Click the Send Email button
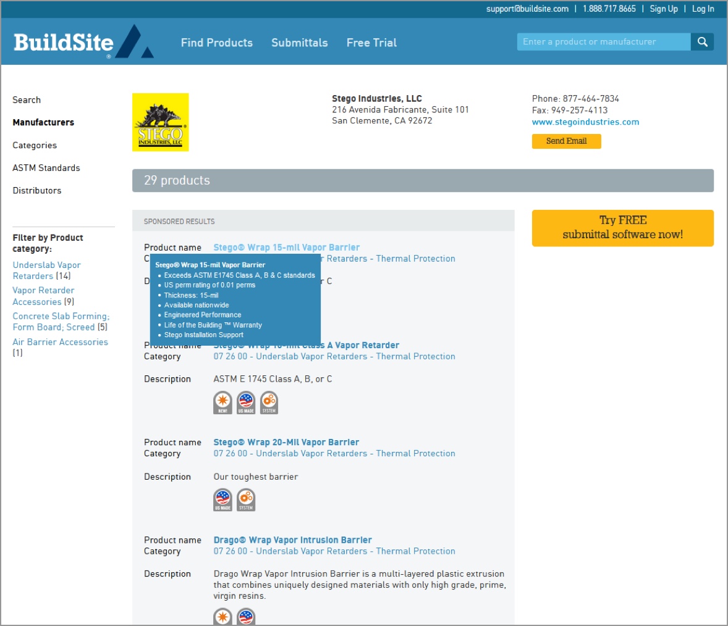The image size is (728, 626). [x=567, y=141]
